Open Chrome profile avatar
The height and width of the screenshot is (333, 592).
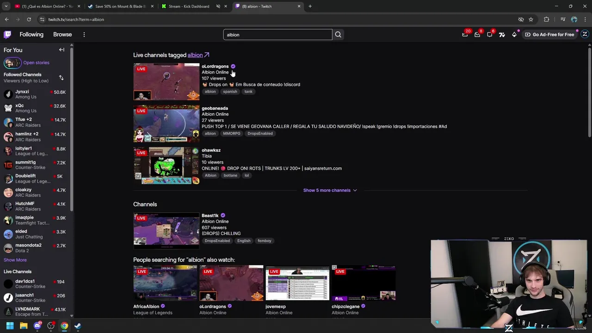point(574,19)
